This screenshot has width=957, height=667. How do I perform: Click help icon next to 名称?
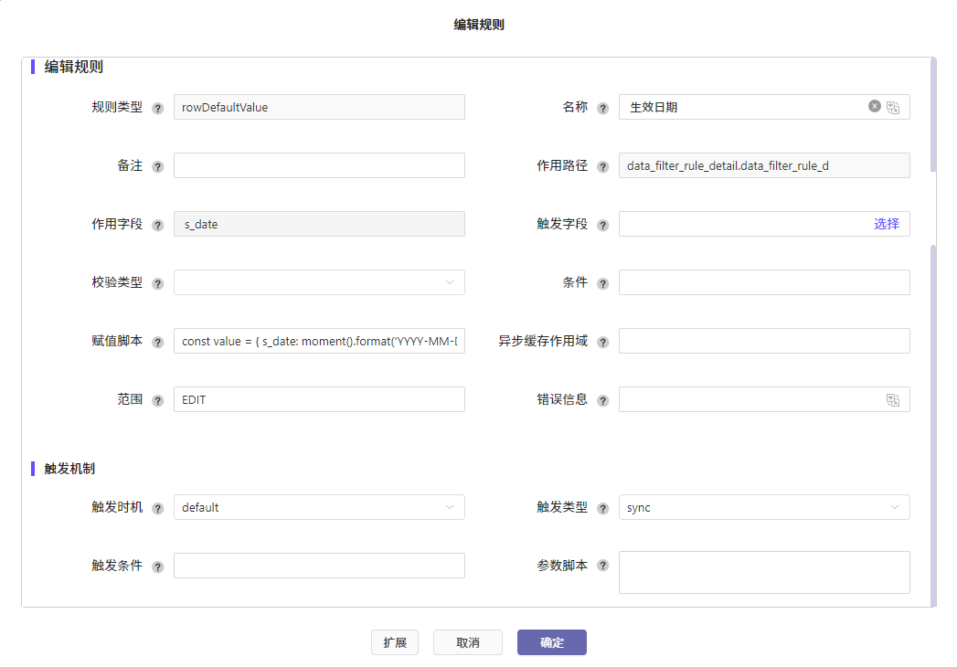602,108
